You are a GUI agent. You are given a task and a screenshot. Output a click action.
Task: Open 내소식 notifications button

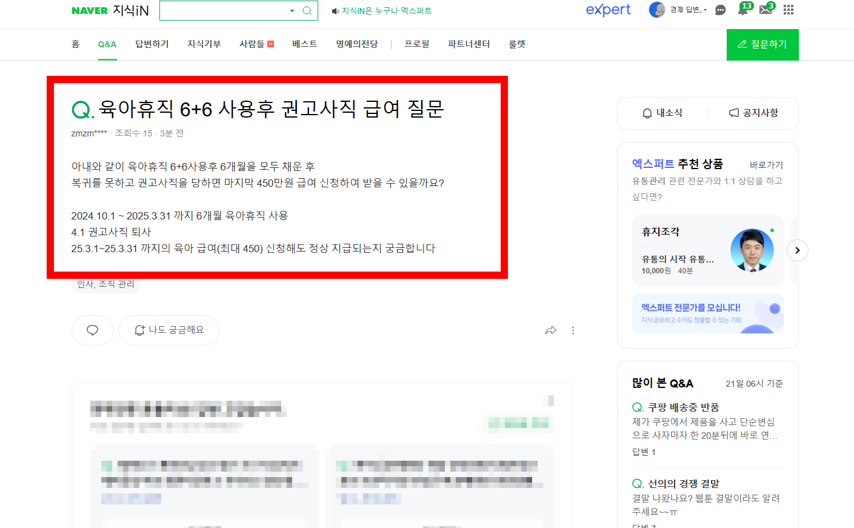(662, 113)
